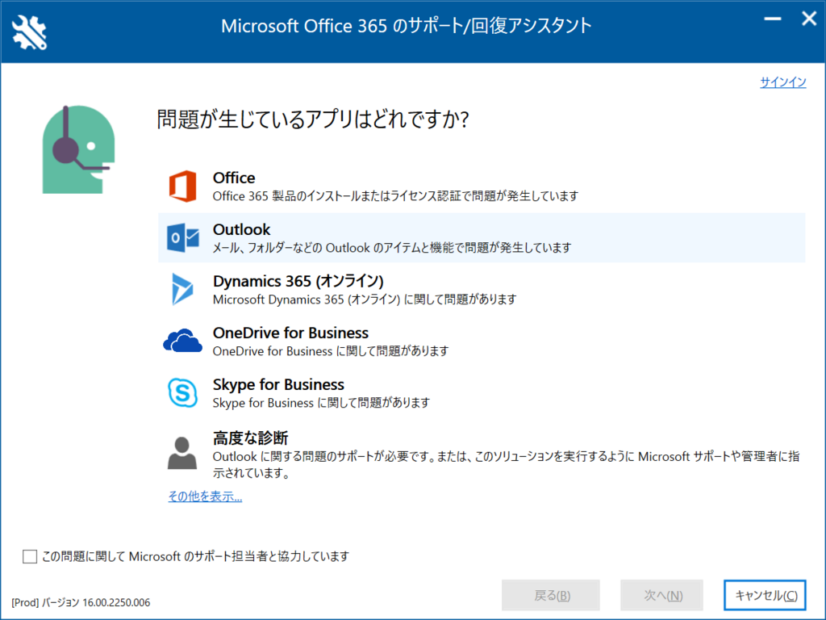Select the Skype for Business heading

click(x=278, y=384)
